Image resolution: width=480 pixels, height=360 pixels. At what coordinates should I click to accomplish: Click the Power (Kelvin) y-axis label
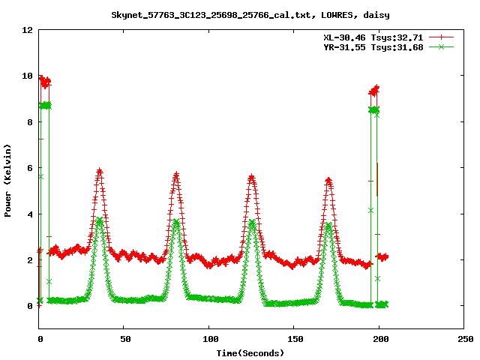point(7,181)
